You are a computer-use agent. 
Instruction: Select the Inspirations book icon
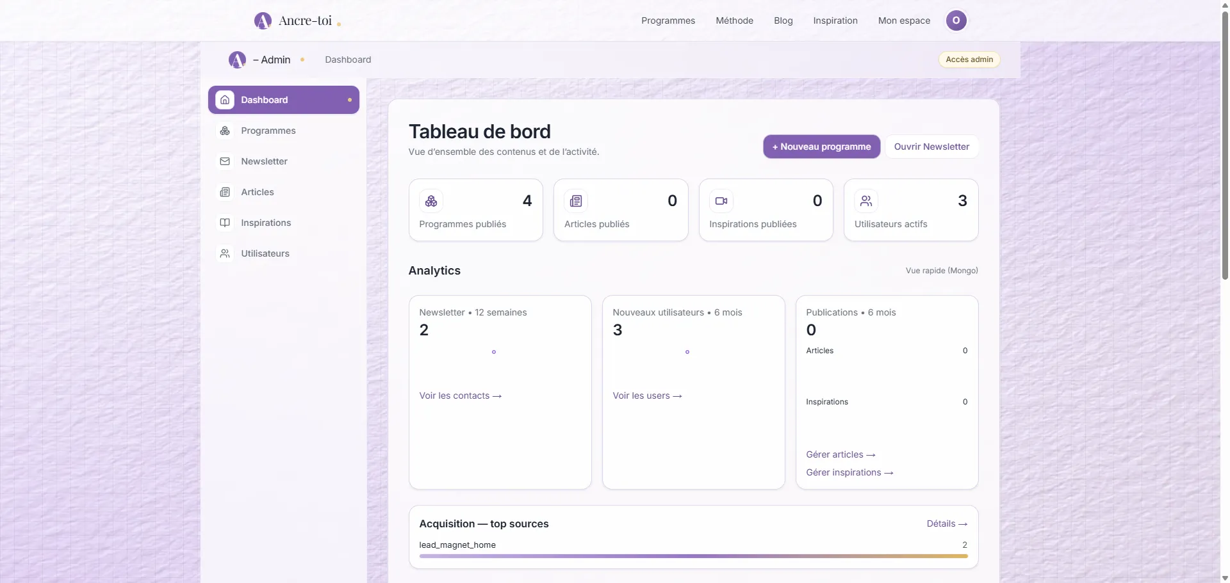coord(225,222)
